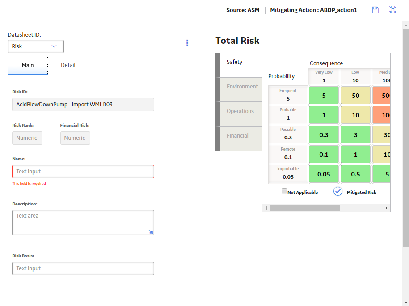This screenshot has height=306, width=409.
Task: Switch to the Detail tab
Action: (x=68, y=65)
